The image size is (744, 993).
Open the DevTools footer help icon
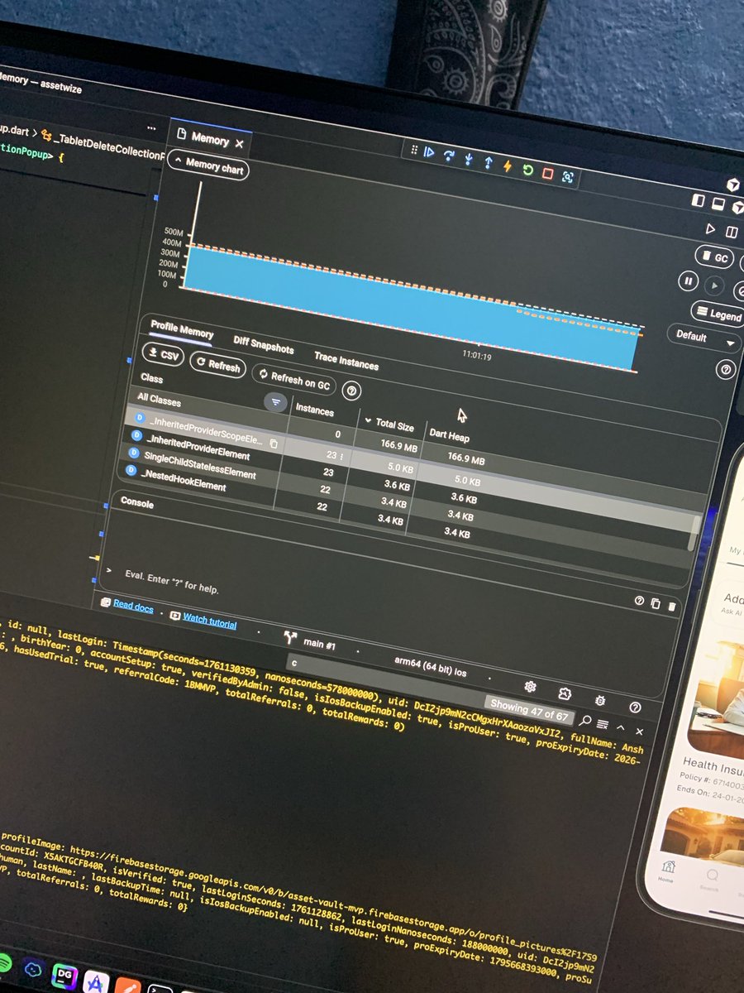[x=635, y=708]
